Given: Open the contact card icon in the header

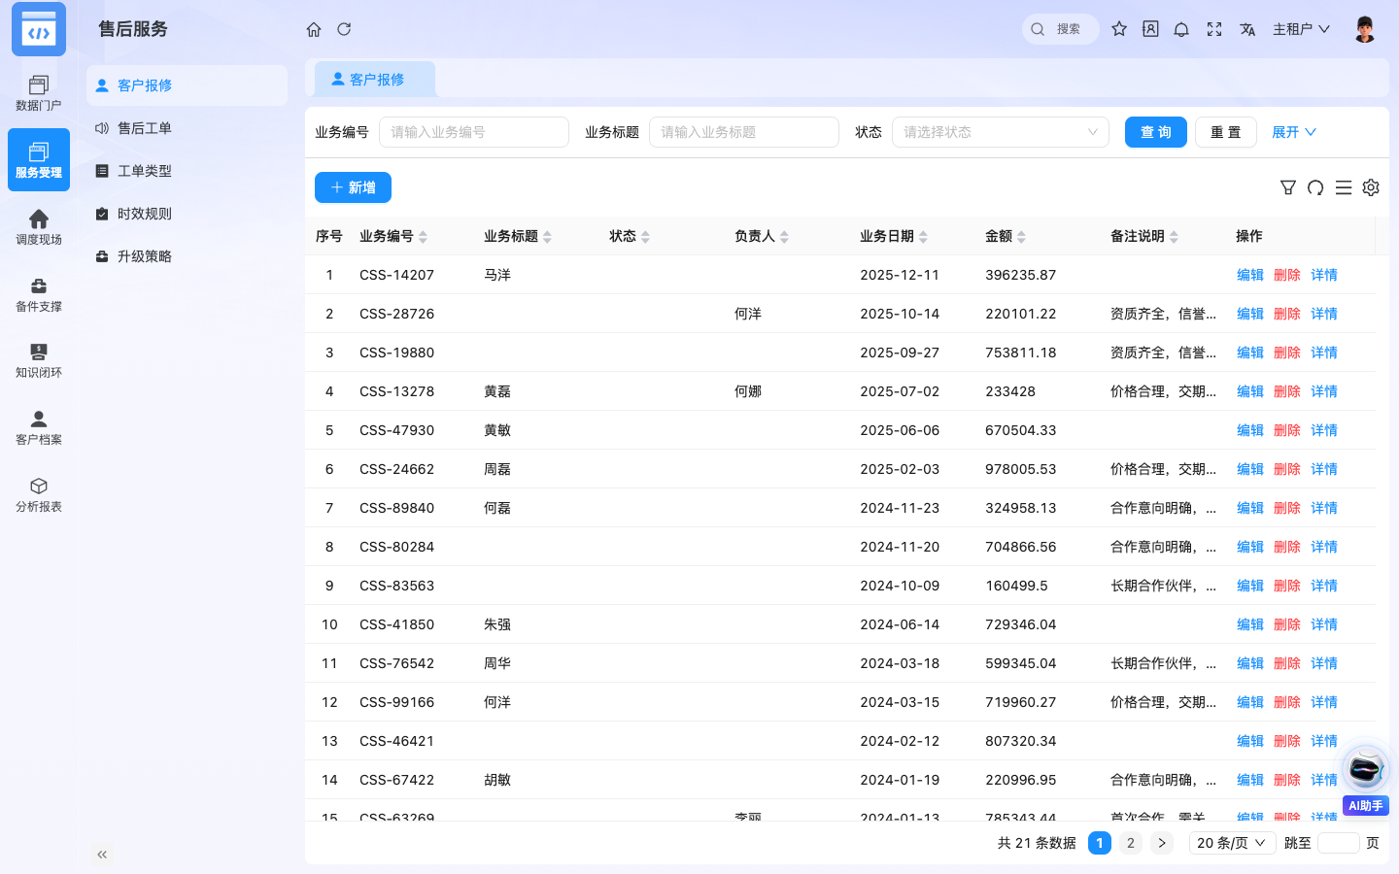Looking at the screenshot, I should (1150, 29).
